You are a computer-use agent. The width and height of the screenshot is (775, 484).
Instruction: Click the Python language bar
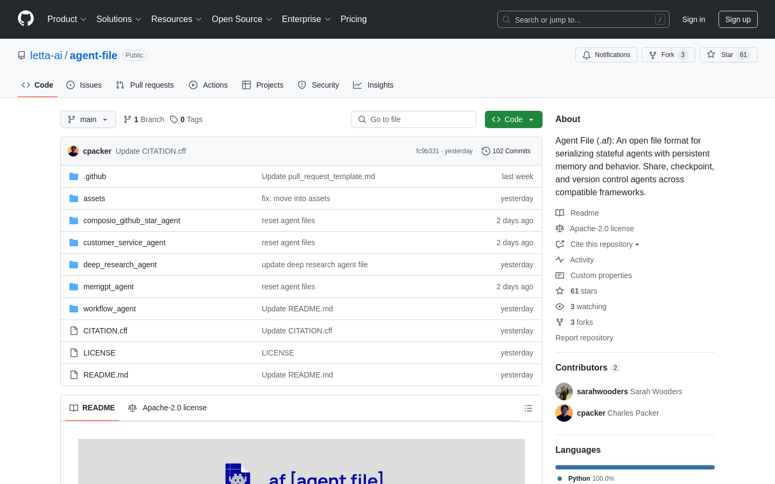point(635,467)
